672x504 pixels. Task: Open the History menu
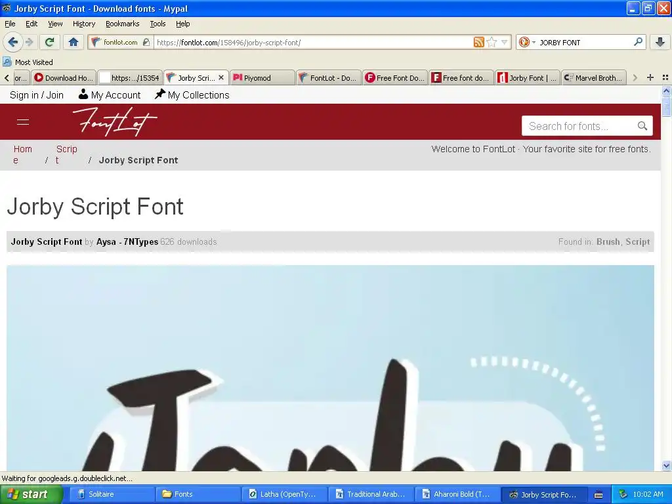(x=83, y=24)
